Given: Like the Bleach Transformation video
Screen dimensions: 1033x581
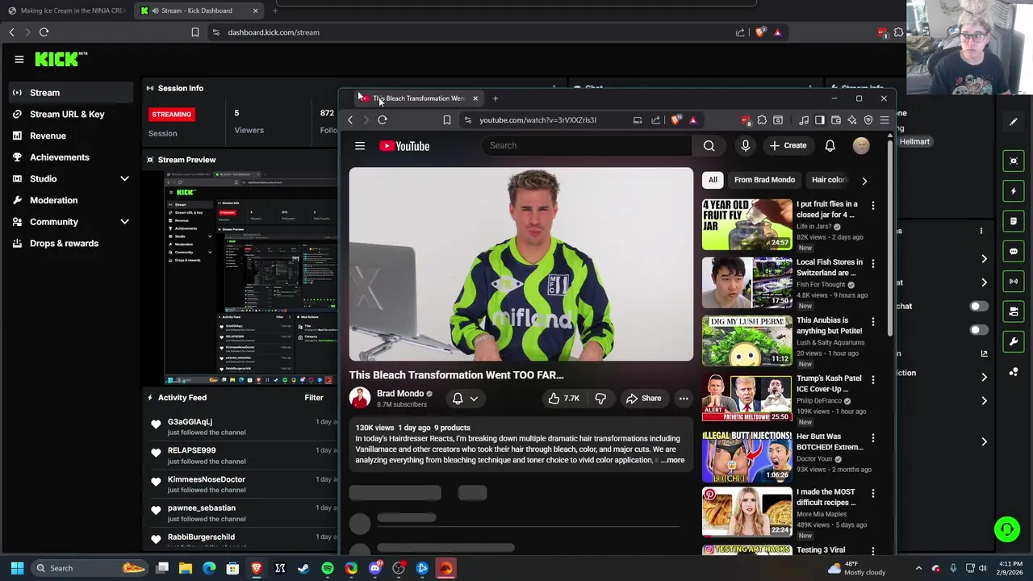Looking at the screenshot, I should [x=563, y=398].
